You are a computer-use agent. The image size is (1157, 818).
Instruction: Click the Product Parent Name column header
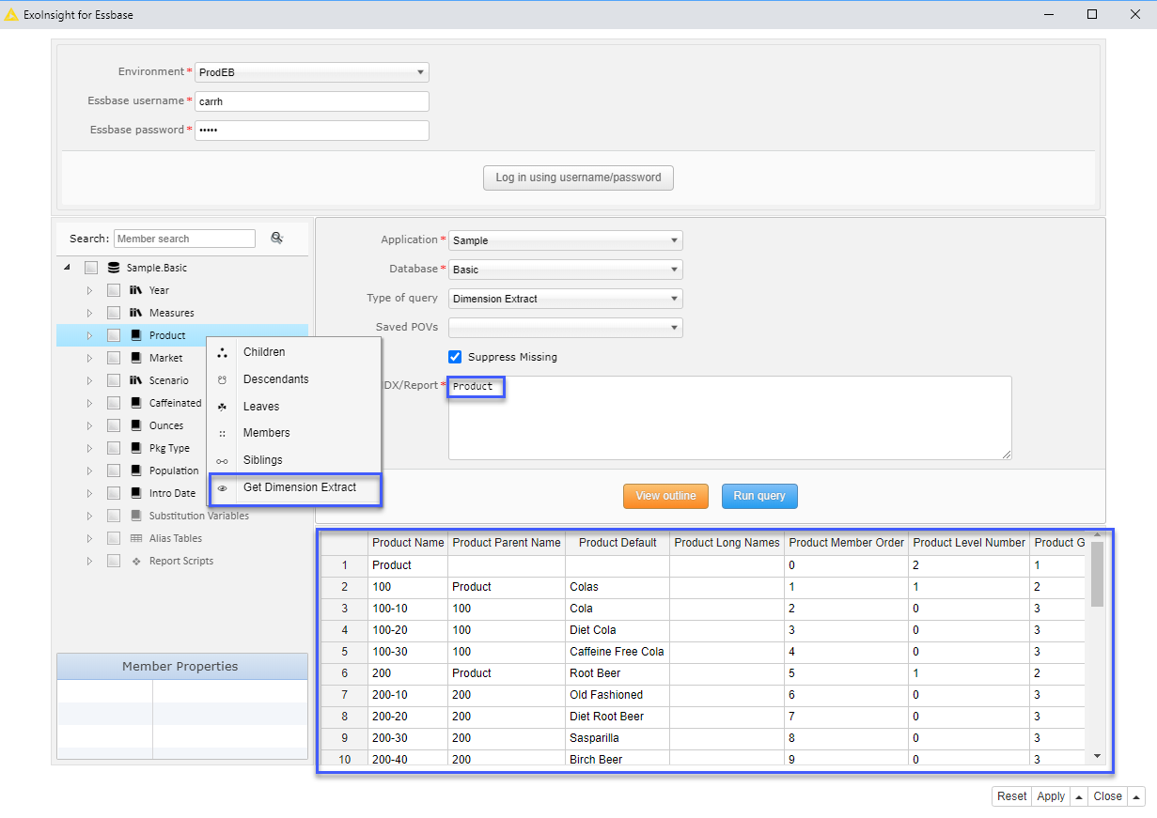[507, 542]
